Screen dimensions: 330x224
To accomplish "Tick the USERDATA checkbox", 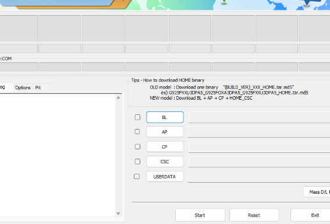I will click(x=137, y=176).
